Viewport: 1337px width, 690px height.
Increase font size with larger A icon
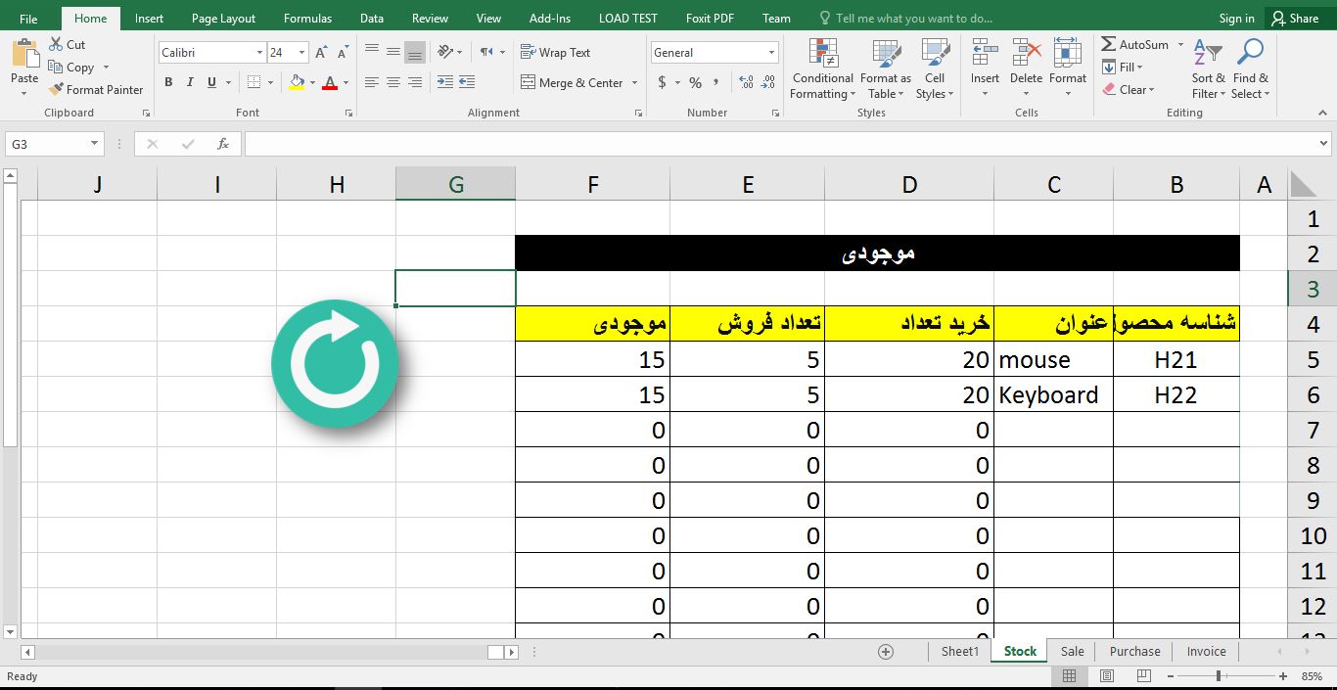[x=321, y=53]
